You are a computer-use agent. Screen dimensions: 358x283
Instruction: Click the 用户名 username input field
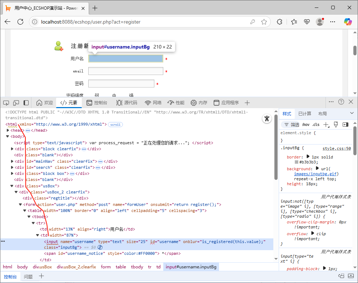(126, 59)
